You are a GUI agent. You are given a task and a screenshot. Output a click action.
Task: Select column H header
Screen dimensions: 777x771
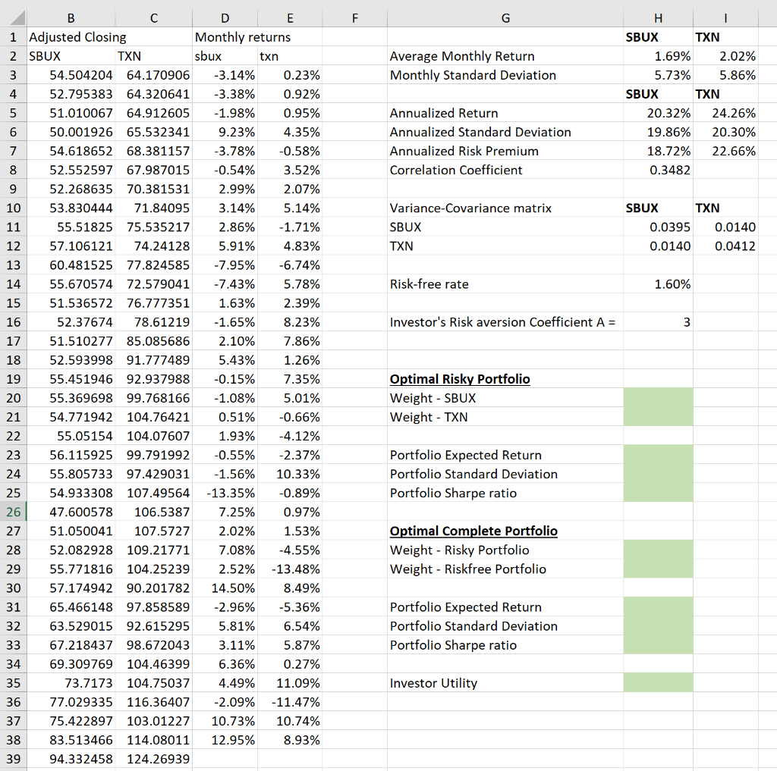657,17
